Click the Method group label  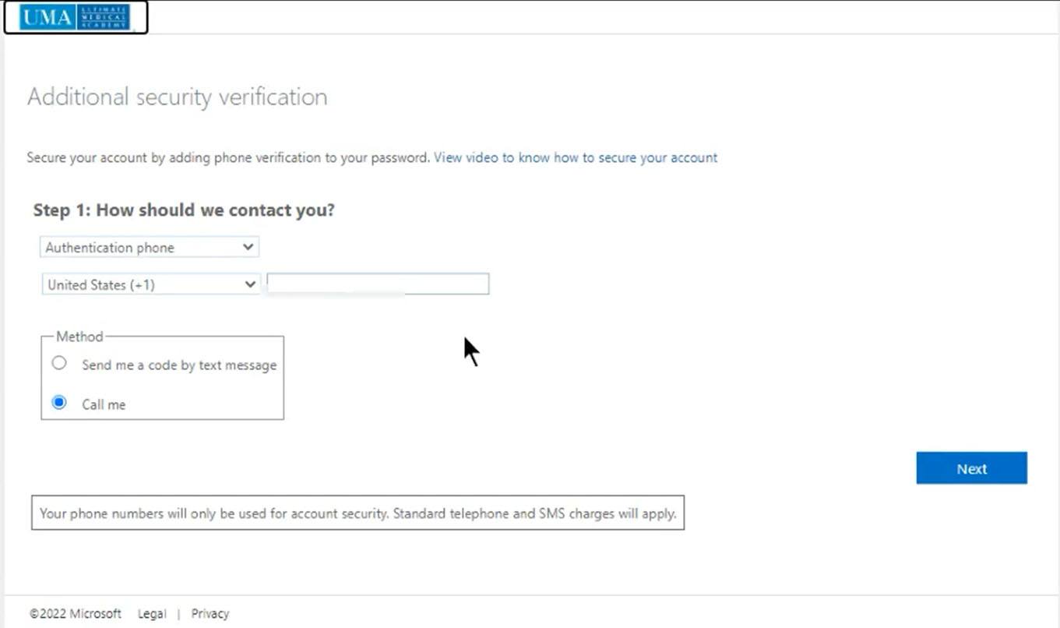(x=79, y=337)
